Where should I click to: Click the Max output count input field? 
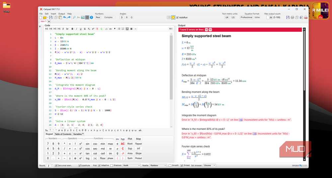pos(269,17)
